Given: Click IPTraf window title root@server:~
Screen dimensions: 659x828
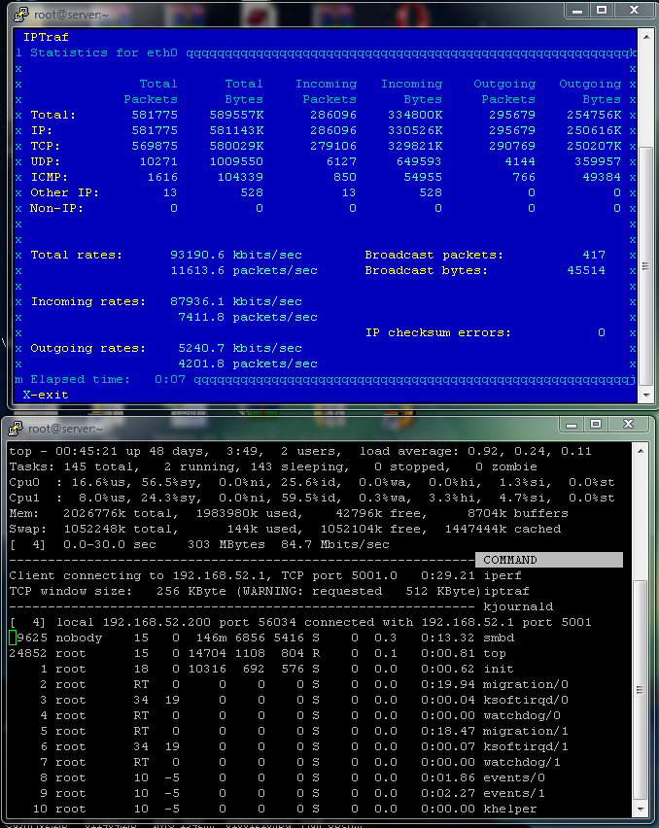Looking at the screenshot, I should coord(71,15).
